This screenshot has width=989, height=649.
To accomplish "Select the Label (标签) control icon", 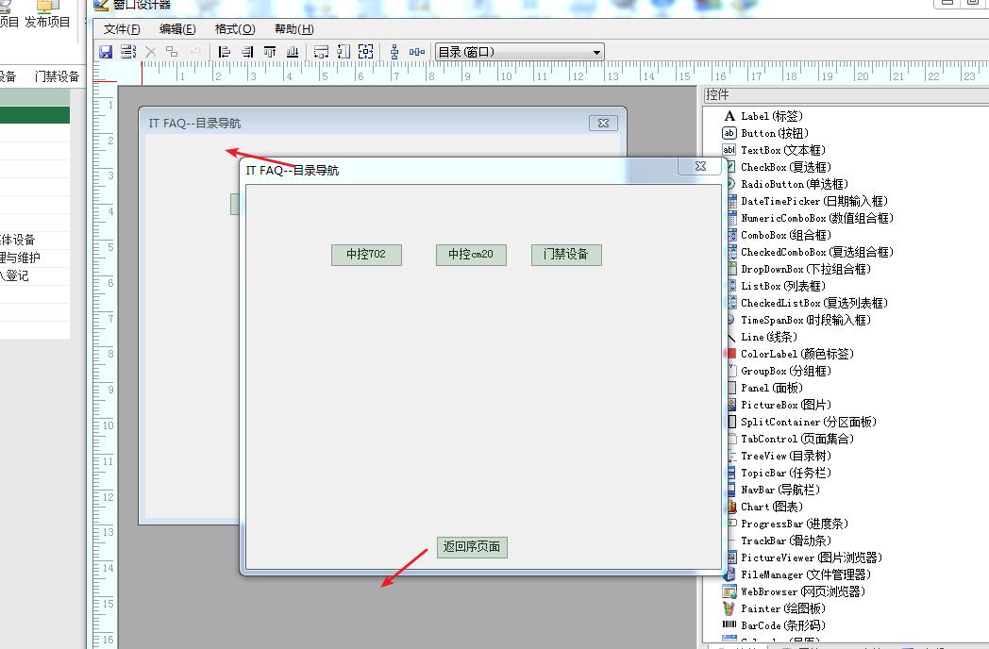I will pos(729,116).
